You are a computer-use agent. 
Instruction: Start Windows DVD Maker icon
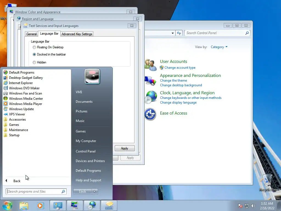click(5, 88)
